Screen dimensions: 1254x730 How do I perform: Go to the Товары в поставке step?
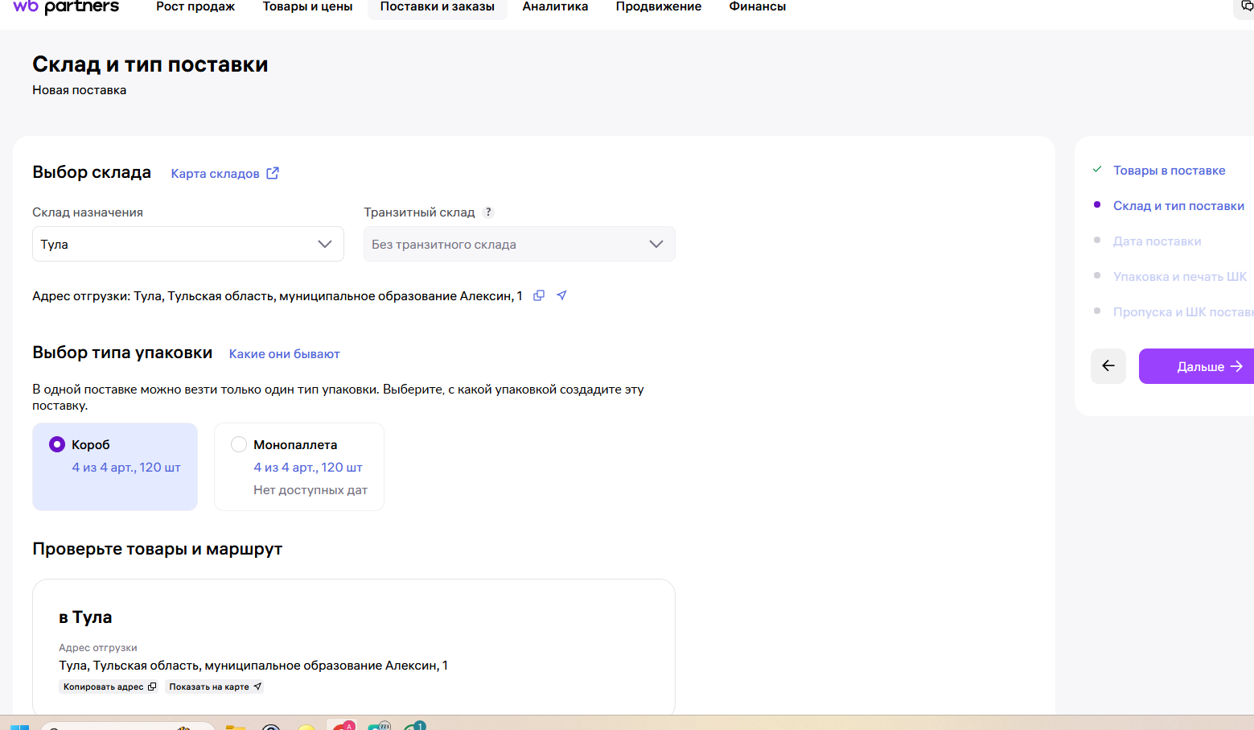click(1169, 171)
